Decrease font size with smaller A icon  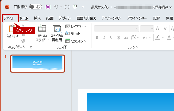click(165, 29)
